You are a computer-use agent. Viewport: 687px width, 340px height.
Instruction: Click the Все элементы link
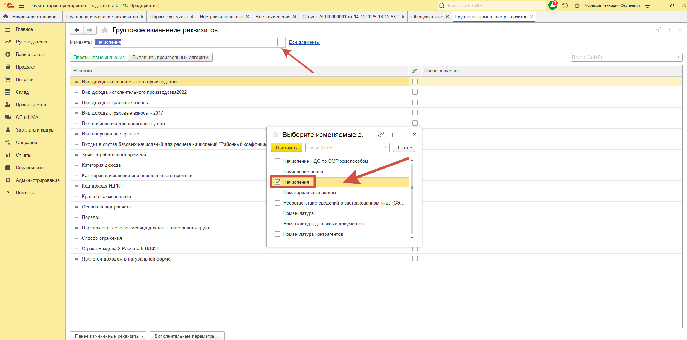[x=304, y=42]
